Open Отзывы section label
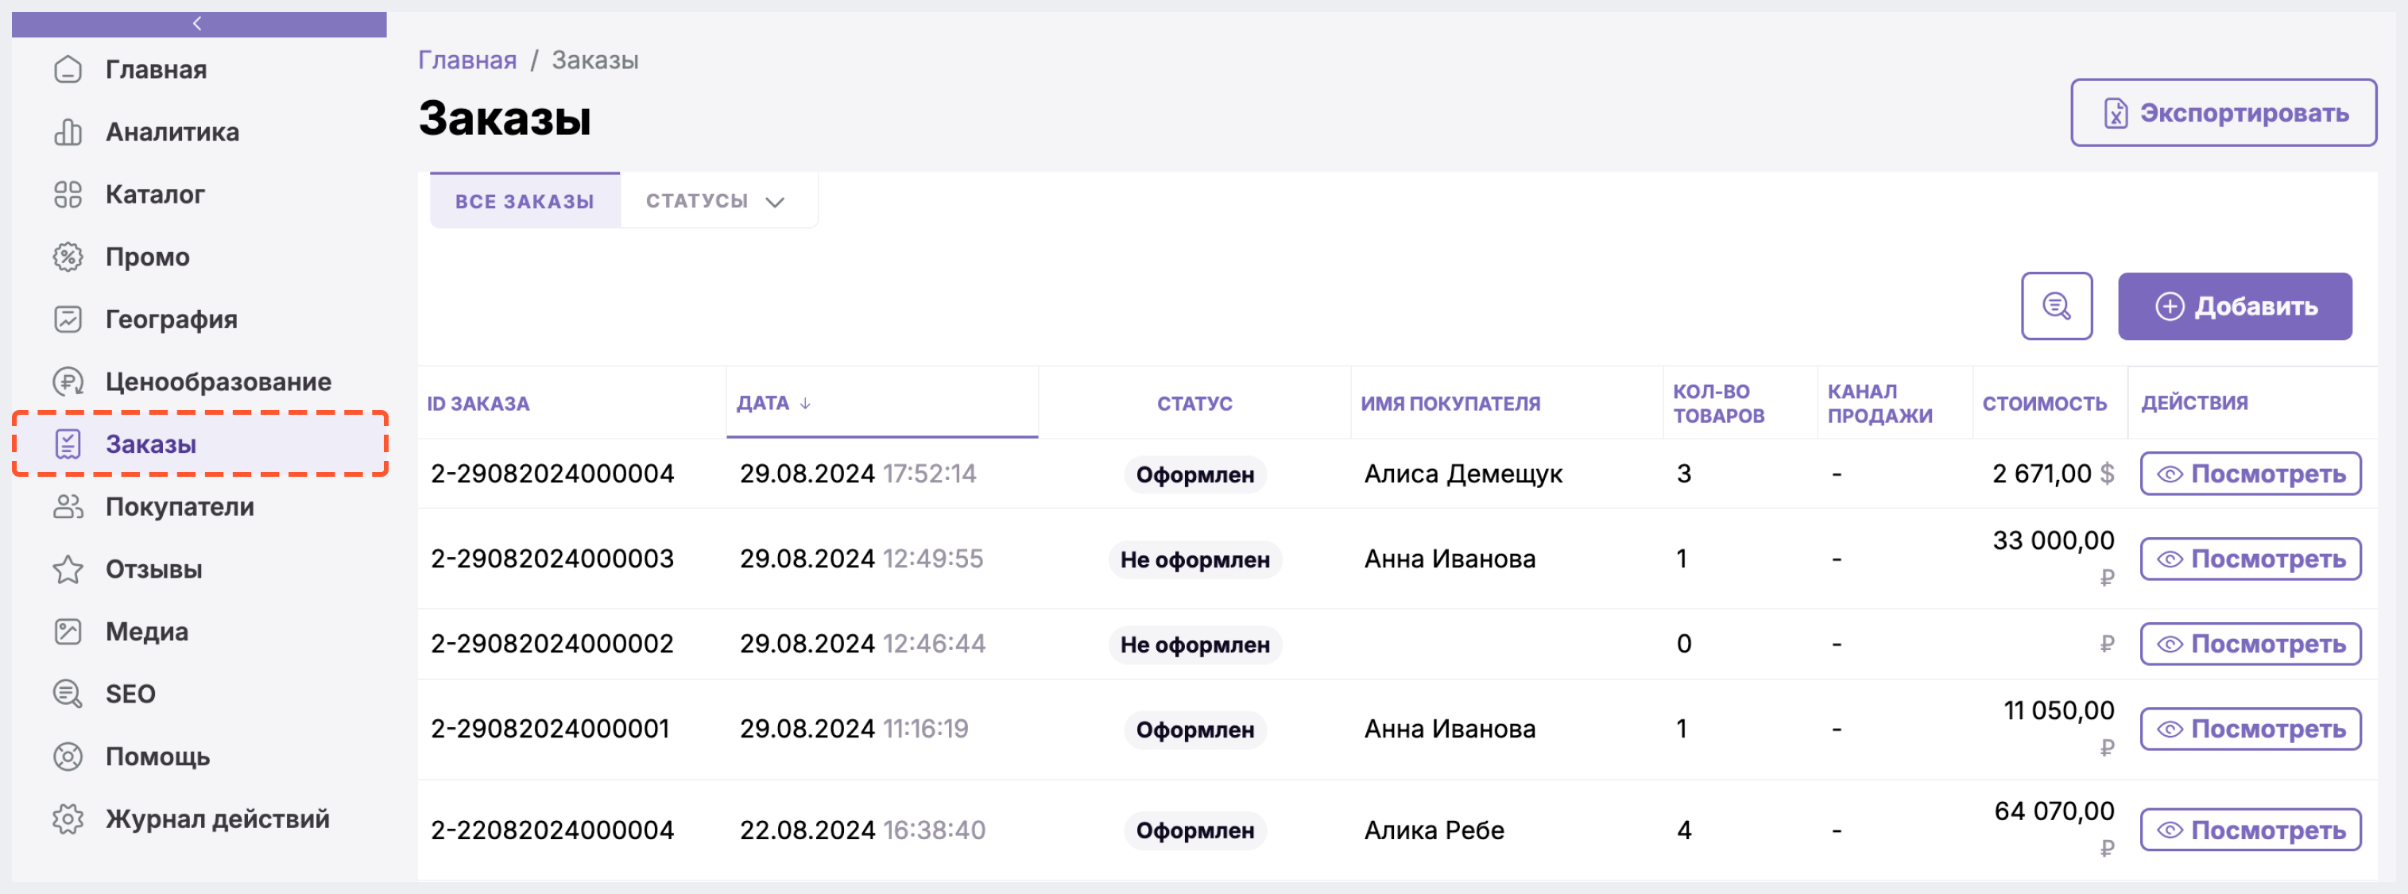 tap(153, 570)
